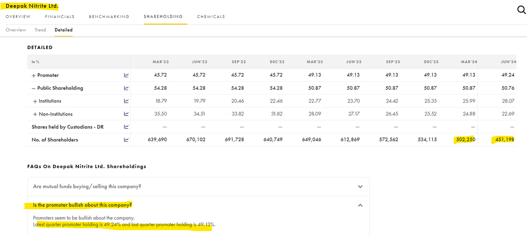Click the JUN'22 column header
This screenshot has height=236, width=527.
pos(200,62)
